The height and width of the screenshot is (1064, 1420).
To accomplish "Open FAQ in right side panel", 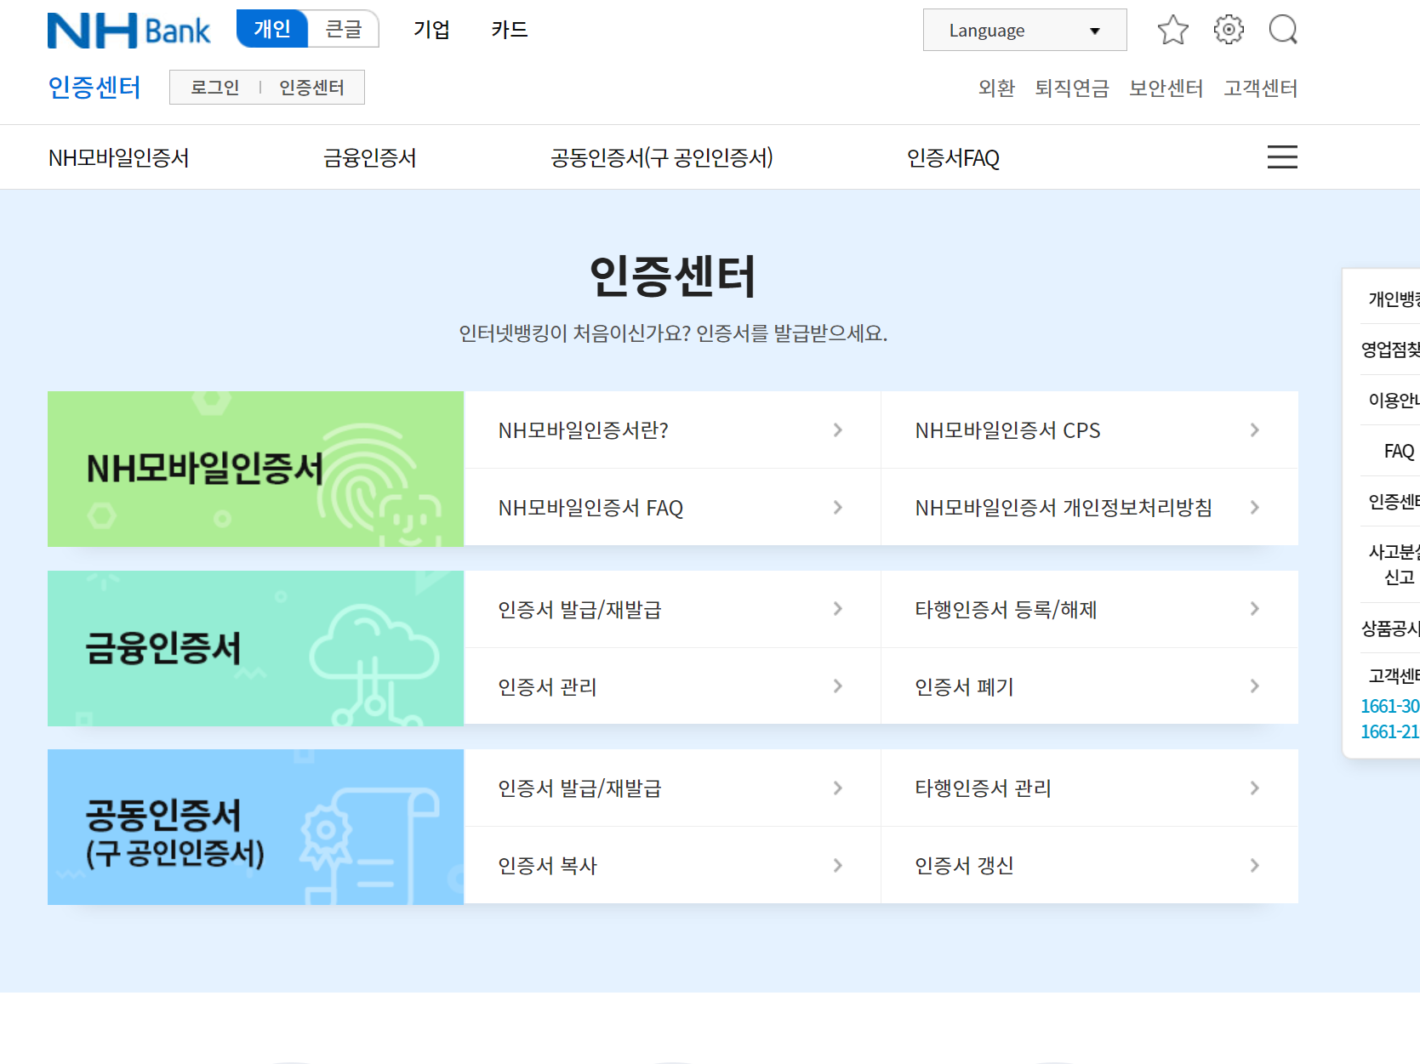I will point(1399,451).
